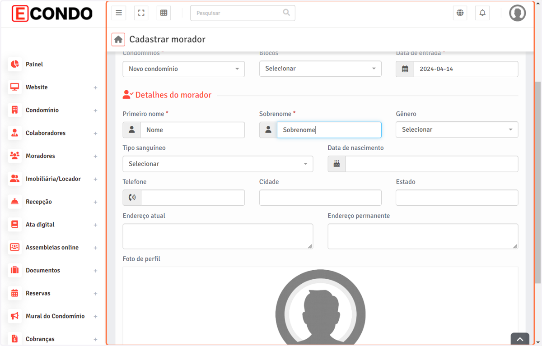Open the user profile avatar
This screenshot has height=346, width=542.
518,13
